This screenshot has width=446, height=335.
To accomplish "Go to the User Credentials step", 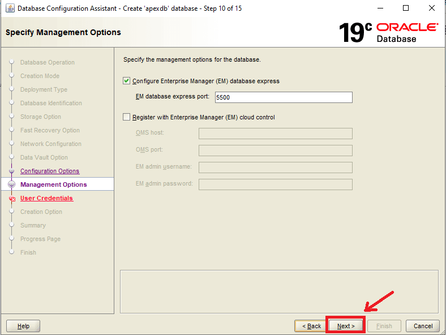I will 46,198.
